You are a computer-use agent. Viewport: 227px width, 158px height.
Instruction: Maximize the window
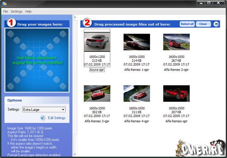(209, 3)
